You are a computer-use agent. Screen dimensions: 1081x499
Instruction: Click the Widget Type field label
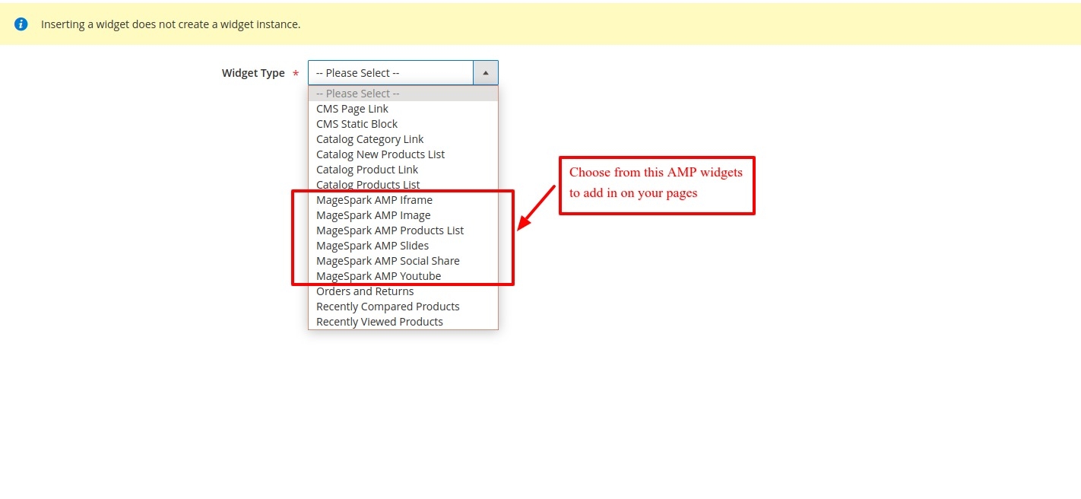253,73
